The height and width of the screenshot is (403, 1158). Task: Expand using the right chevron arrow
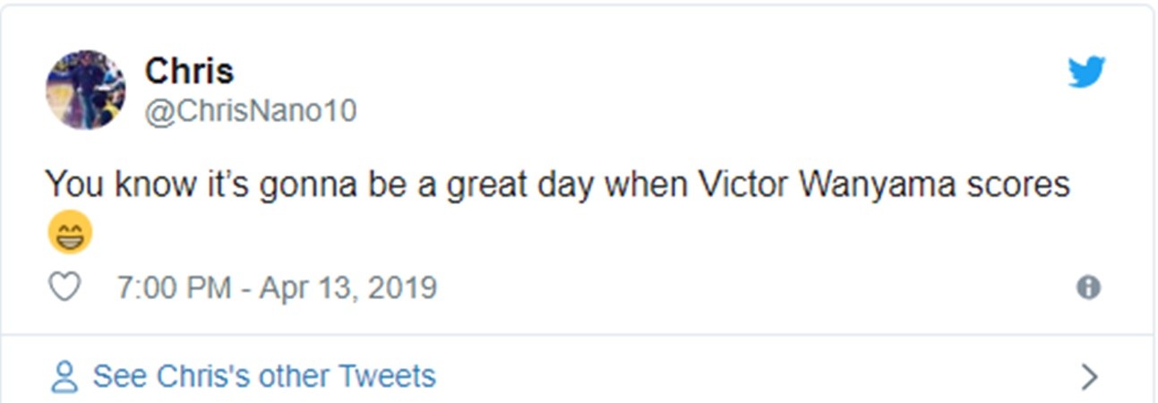click(x=1089, y=377)
